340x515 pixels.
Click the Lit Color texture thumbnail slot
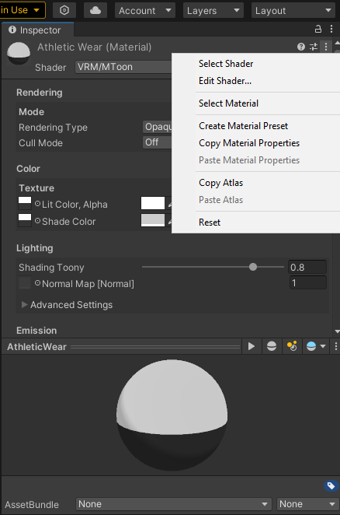point(25,203)
